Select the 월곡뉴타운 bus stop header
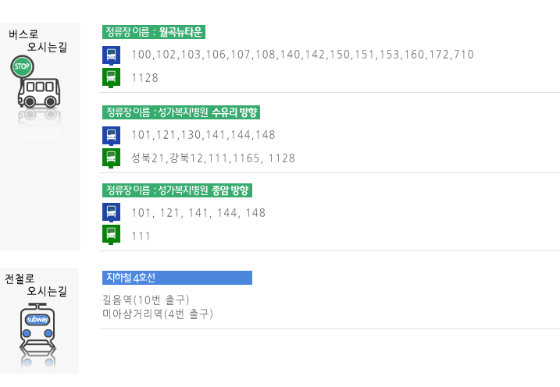The width and height of the screenshot is (560, 387). pyautogui.click(x=154, y=32)
